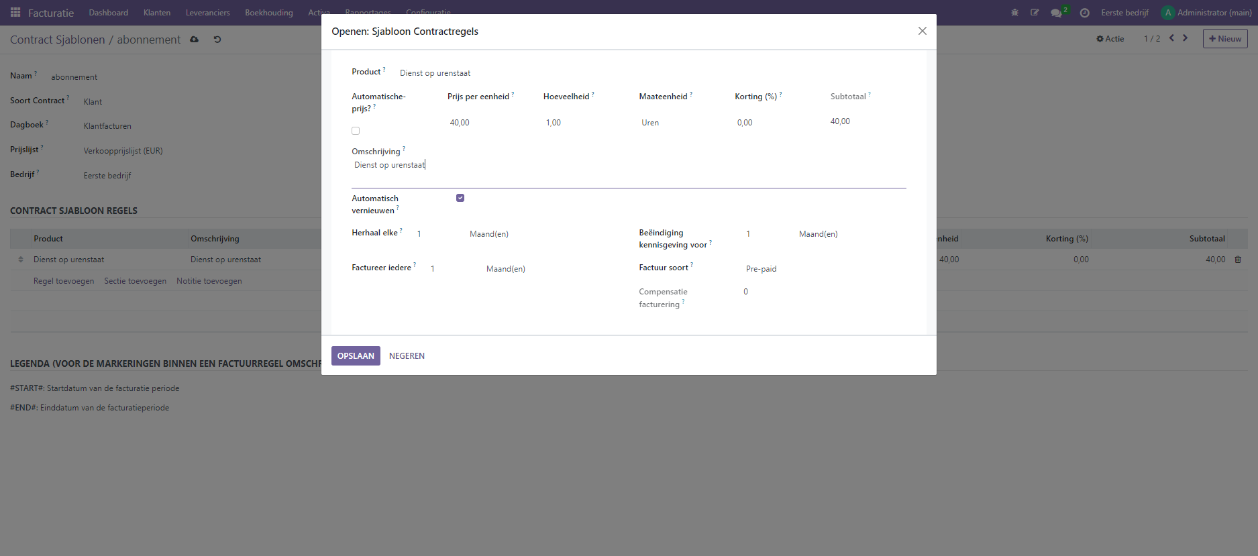Enable the Automatische-prijs checkbox
The height and width of the screenshot is (556, 1258).
[x=356, y=131]
